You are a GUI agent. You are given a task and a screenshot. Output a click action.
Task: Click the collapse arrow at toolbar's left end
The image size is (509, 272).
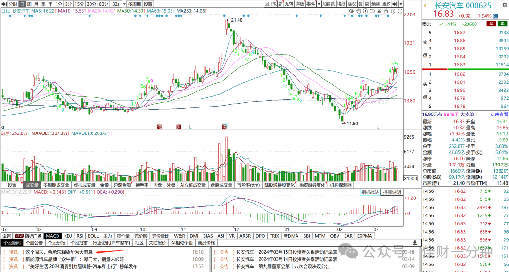4,4
